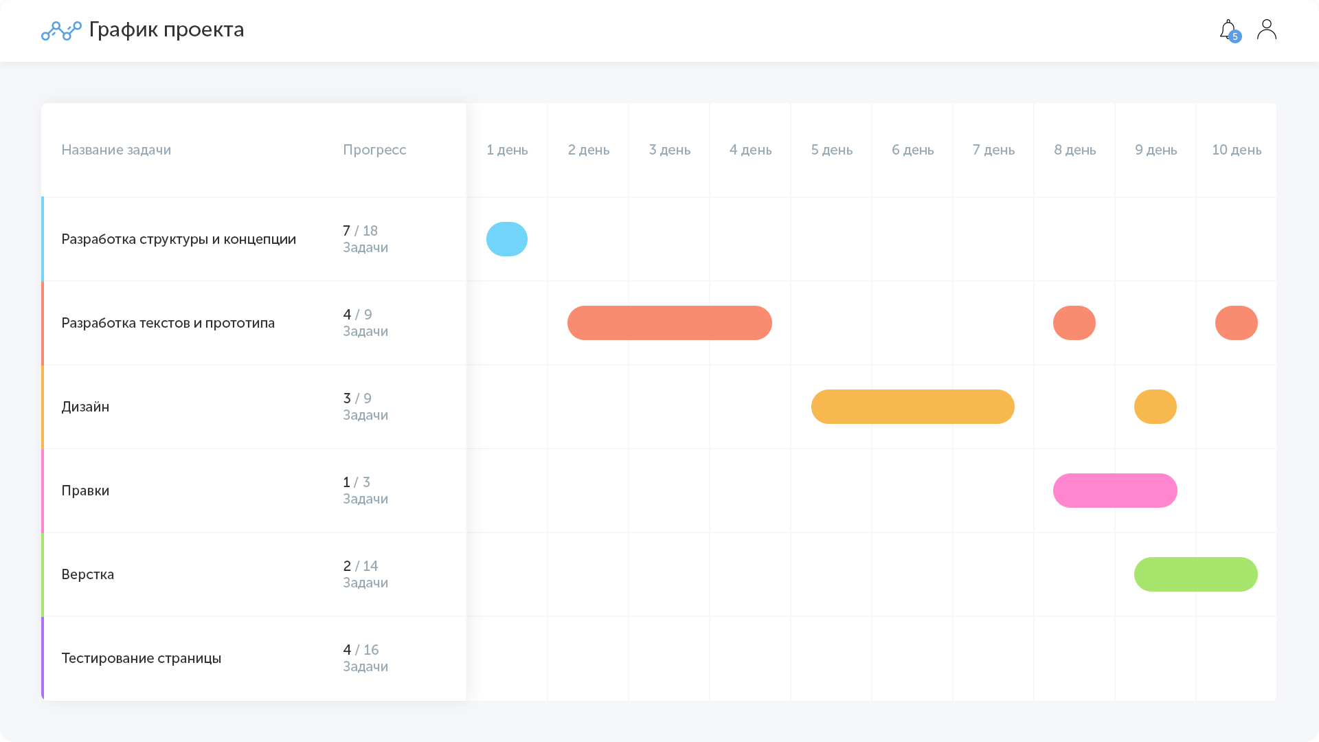This screenshot has height=742, width=1319.
Task: Click the 4 / 9 progress for Разработка текстов
Action: pos(357,315)
